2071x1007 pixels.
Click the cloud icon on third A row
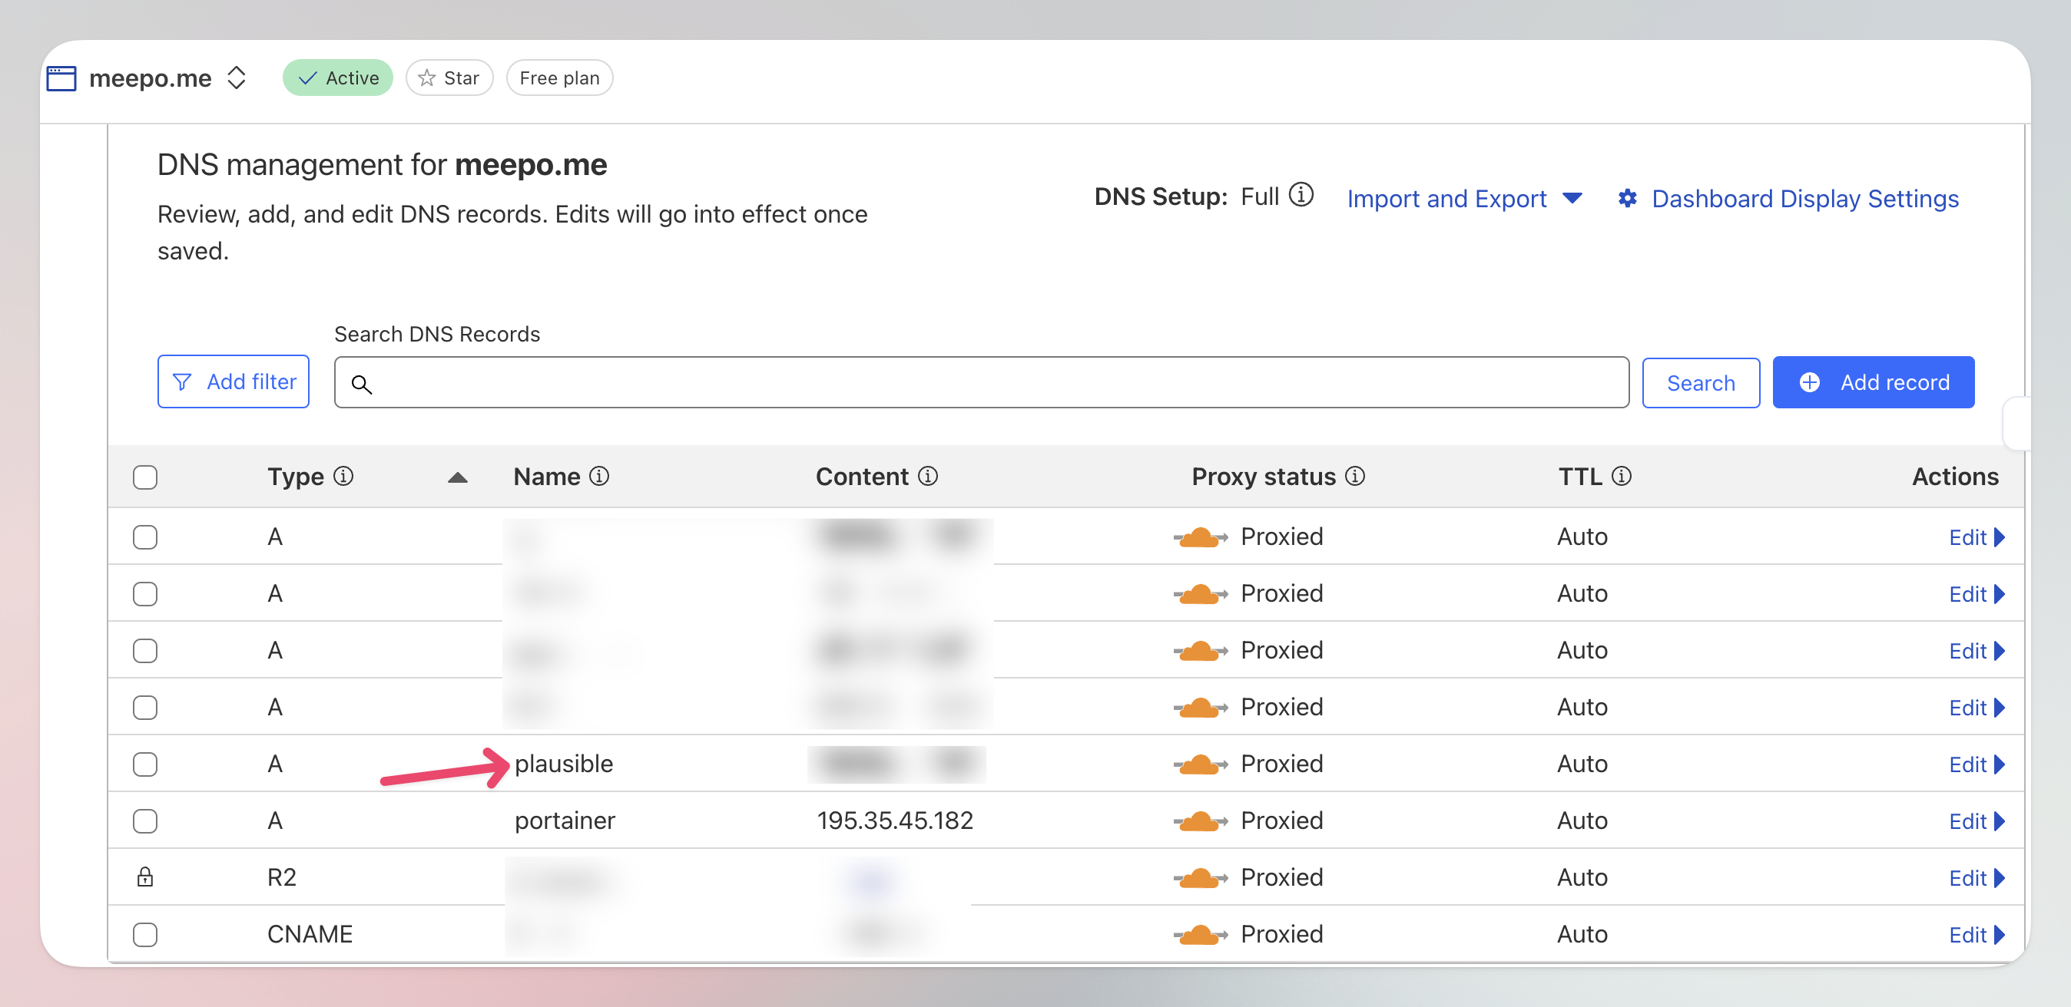[1201, 652]
